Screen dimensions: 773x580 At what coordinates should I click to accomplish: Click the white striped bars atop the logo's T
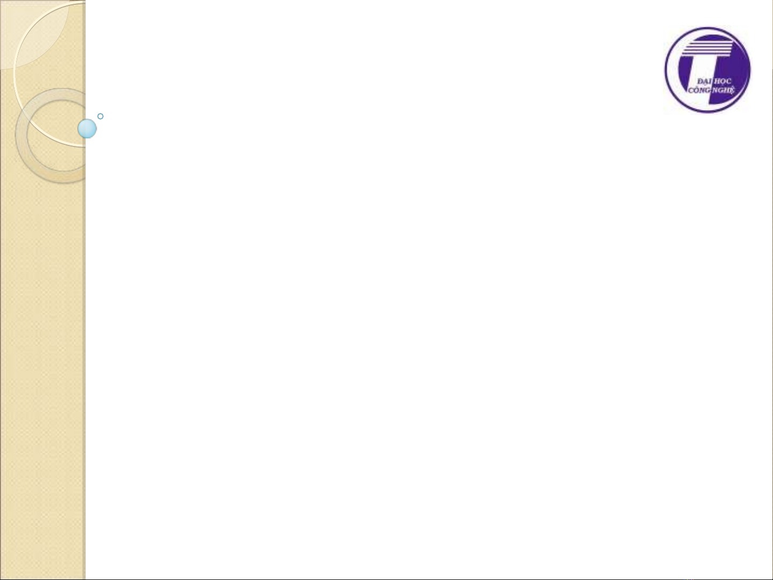coord(706,49)
